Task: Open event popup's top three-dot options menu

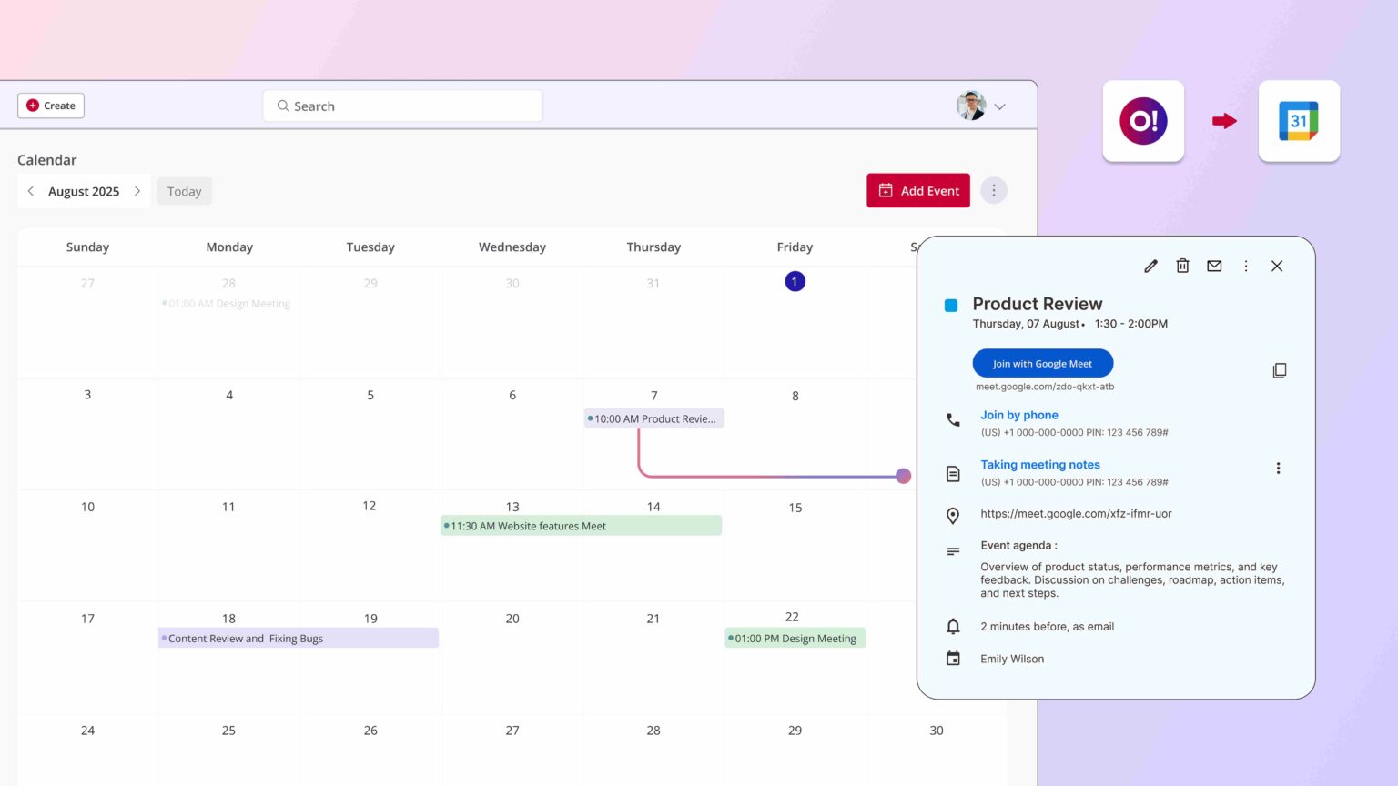Action: (x=1246, y=267)
